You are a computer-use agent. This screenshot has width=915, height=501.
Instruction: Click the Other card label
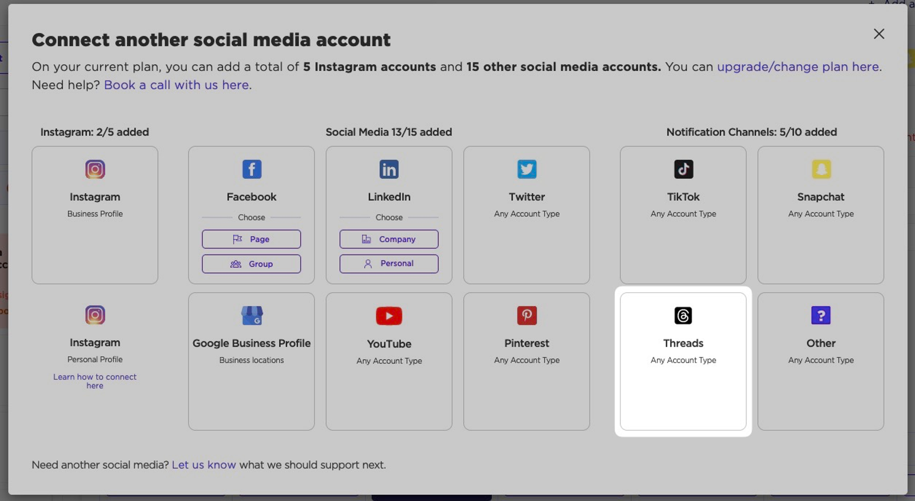point(821,343)
